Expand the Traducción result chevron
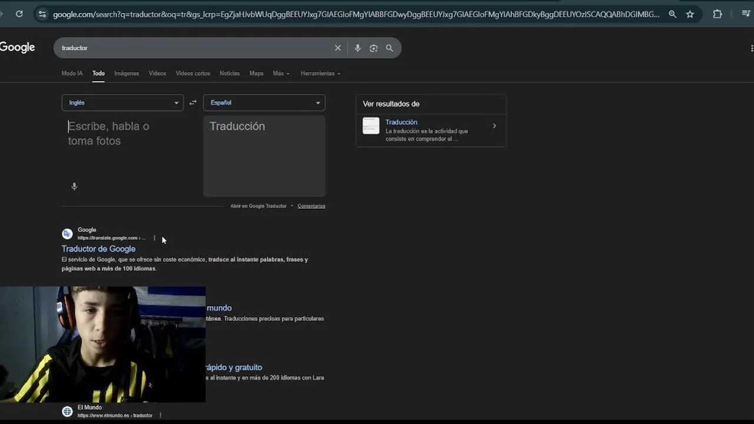Image resolution: width=754 pixels, height=424 pixels. coord(494,126)
